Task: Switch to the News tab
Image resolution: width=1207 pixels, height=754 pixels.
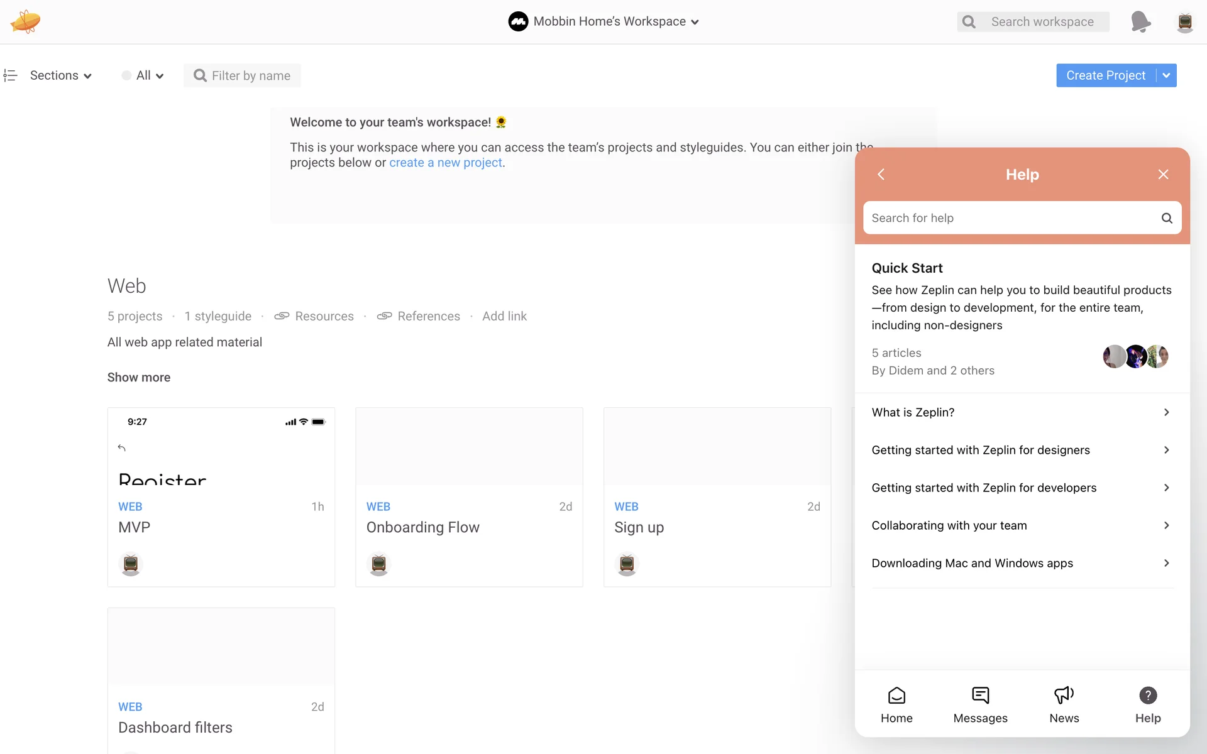Action: [1064, 704]
